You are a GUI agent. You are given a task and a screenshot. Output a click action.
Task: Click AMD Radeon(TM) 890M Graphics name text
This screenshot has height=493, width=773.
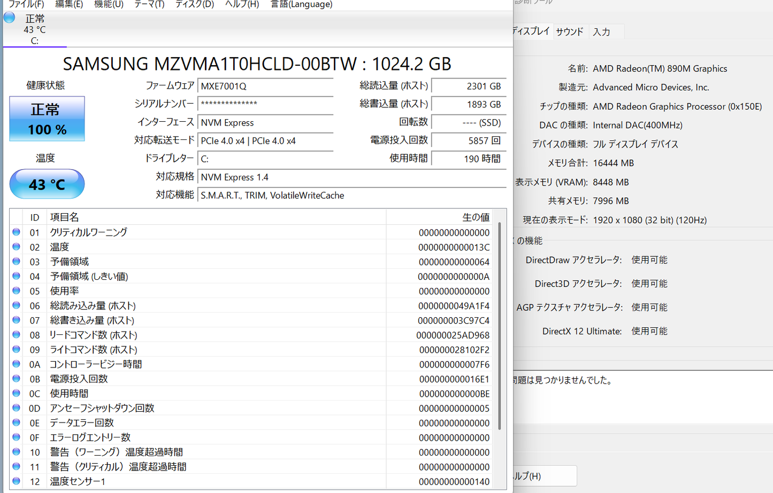pos(660,68)
